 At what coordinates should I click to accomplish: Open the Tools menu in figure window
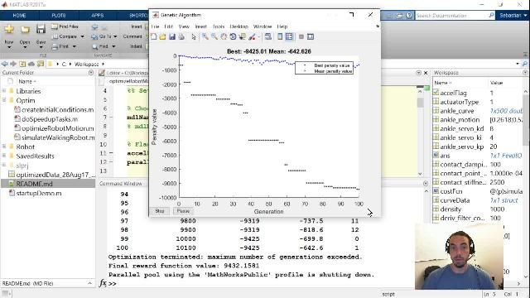pos(219,26)
